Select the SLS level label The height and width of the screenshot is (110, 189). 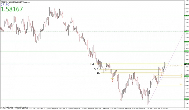point(96,69)
